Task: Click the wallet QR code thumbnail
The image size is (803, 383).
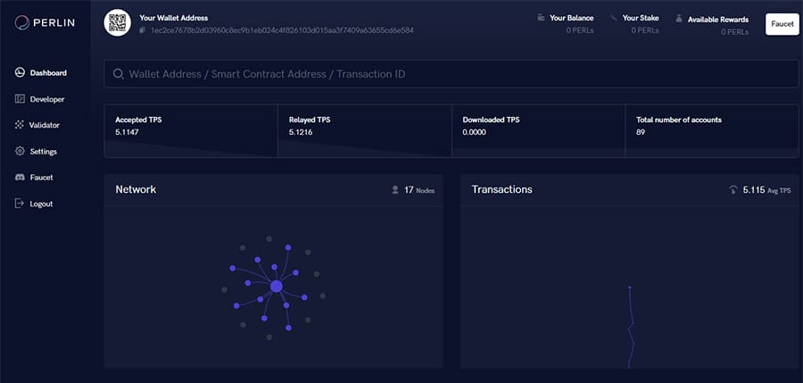Action: click(118, 23)
